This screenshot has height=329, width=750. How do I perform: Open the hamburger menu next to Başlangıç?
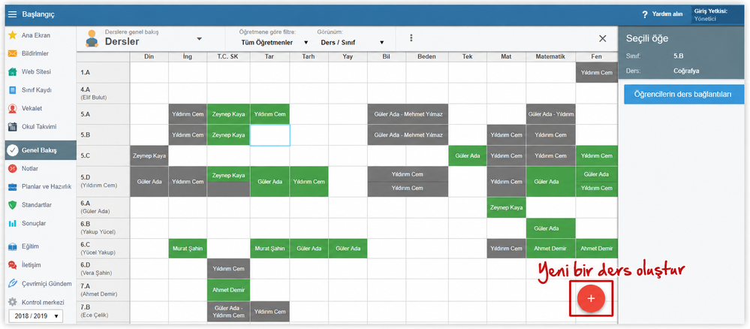point(13,14)
